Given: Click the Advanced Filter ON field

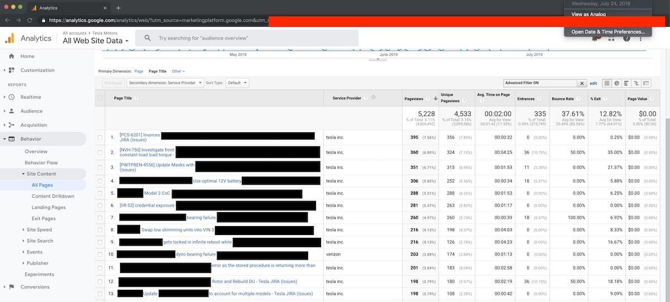Looking at the screenshot, I should coord(540,83).
